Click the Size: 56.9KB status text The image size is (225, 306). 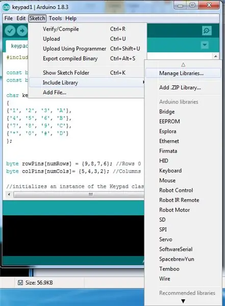coord(39,283)
